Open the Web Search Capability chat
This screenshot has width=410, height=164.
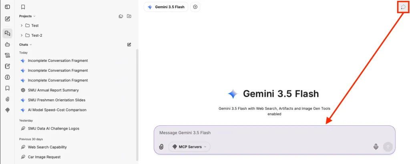point(47,147)
